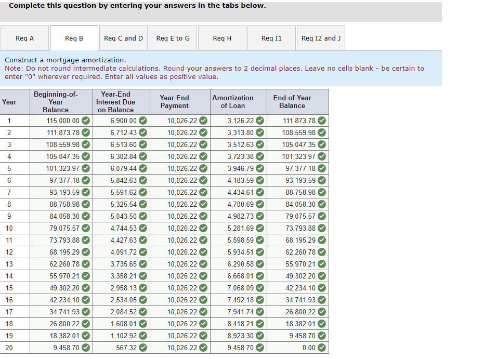Switch to the Req H tab
The image size is (484, 359).
tap(222, 37)
